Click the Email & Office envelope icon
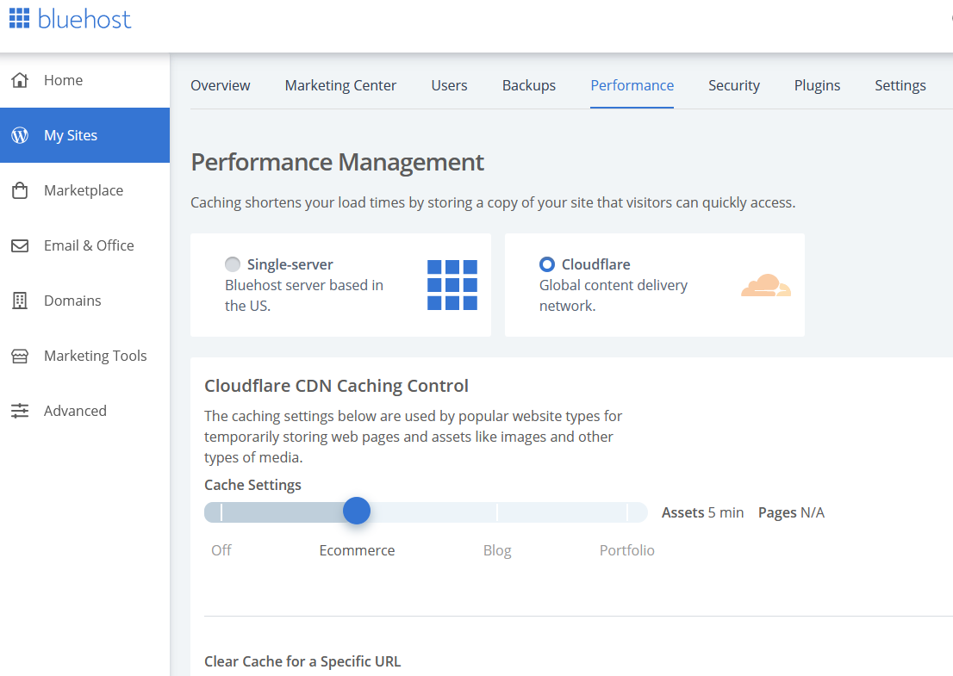This screenshot has width=953, height=676. coord(20,245)
